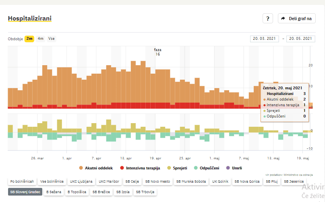
Task: Select the Po bolnišnicah view
Action: pyautogui.click(x=22, y=181)
